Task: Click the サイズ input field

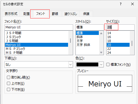Action: (x=120, y=27)
